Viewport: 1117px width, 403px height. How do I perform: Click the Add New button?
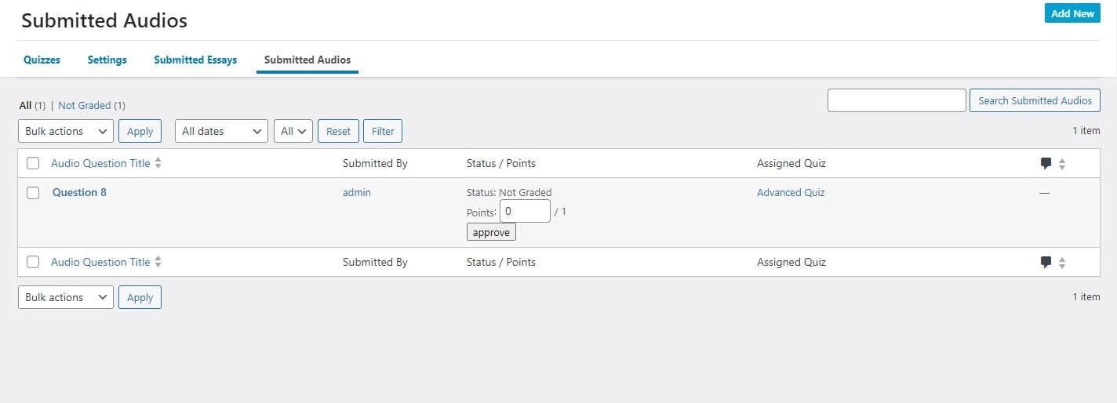pyautogui.click(x=1072, y=13)
